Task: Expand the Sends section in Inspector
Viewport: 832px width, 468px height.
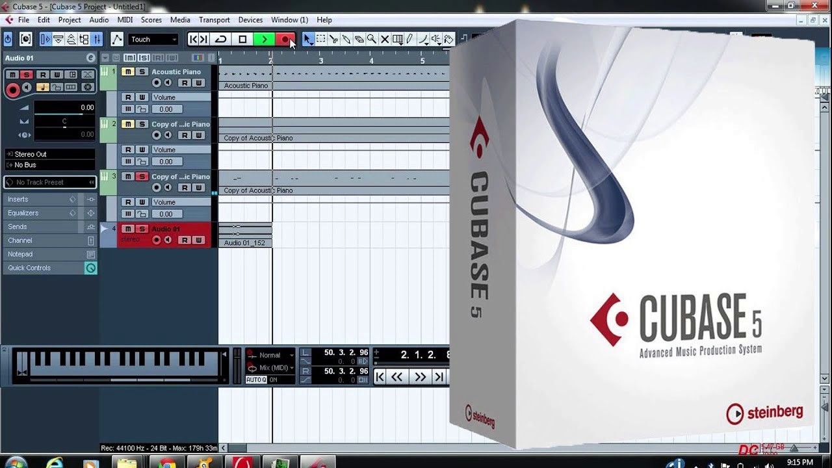Action: 50,226
